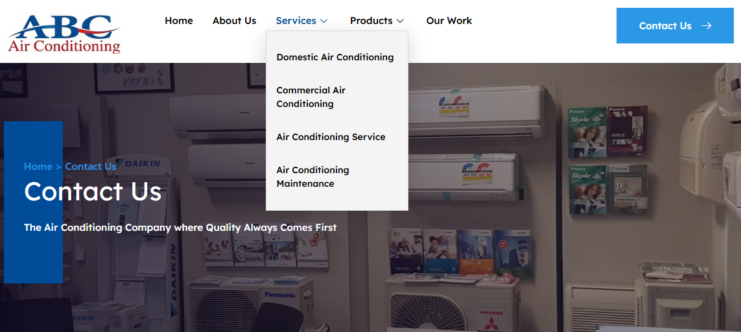Pick Air Conditioning Maintenance from dropdown

[313, 177]
